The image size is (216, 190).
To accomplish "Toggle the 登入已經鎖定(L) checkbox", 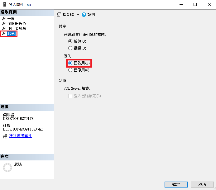I will 70,96.
